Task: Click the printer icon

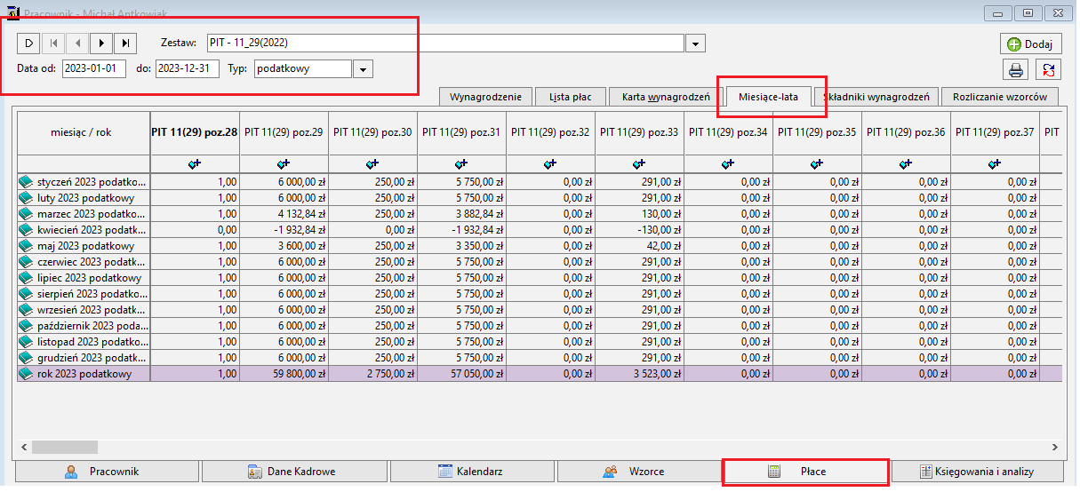Action: (1015, 70)
